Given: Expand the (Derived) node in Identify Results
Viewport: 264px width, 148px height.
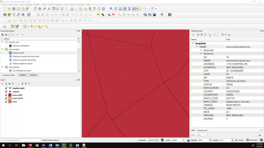Looking at the screenshot, I should [x=201, y=50].
